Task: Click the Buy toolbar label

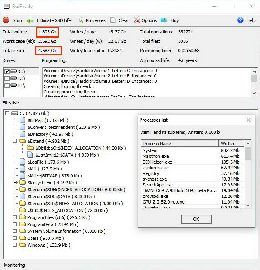Action: click(x=175, y=20)
